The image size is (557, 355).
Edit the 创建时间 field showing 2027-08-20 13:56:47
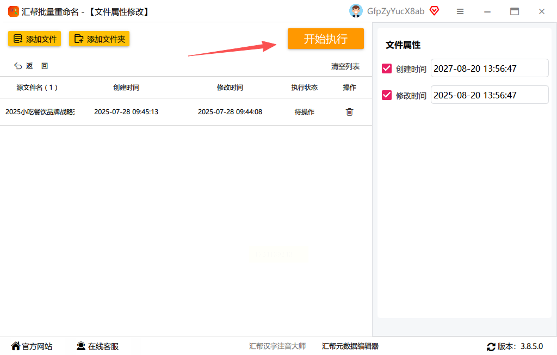click(490, 68)
